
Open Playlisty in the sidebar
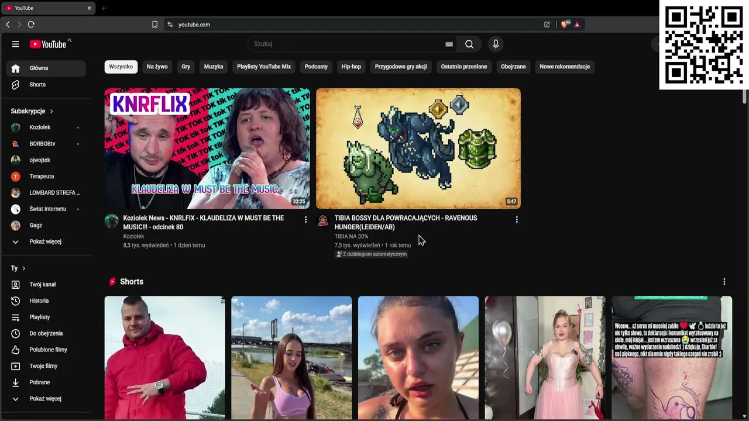[x=46, y=318]
